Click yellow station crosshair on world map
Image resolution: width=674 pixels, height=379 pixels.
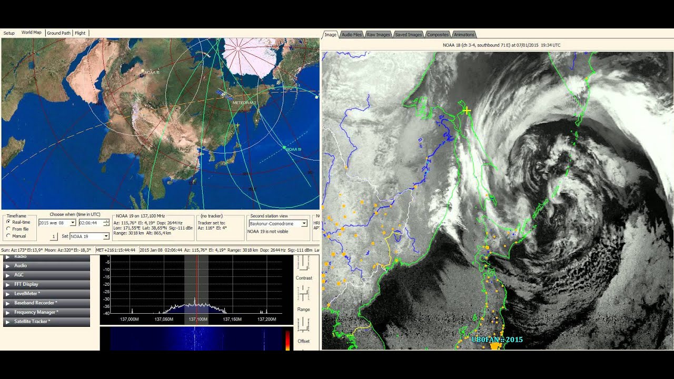coord(238,125)
